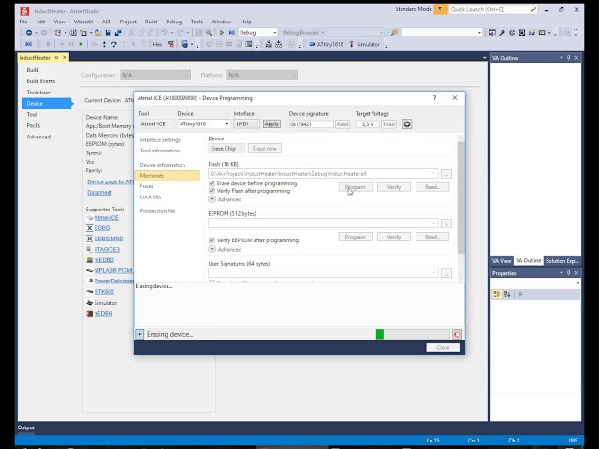
Task: Click the ATtiny1616 chip toolbar icon
Action: [x=312, y=44]
